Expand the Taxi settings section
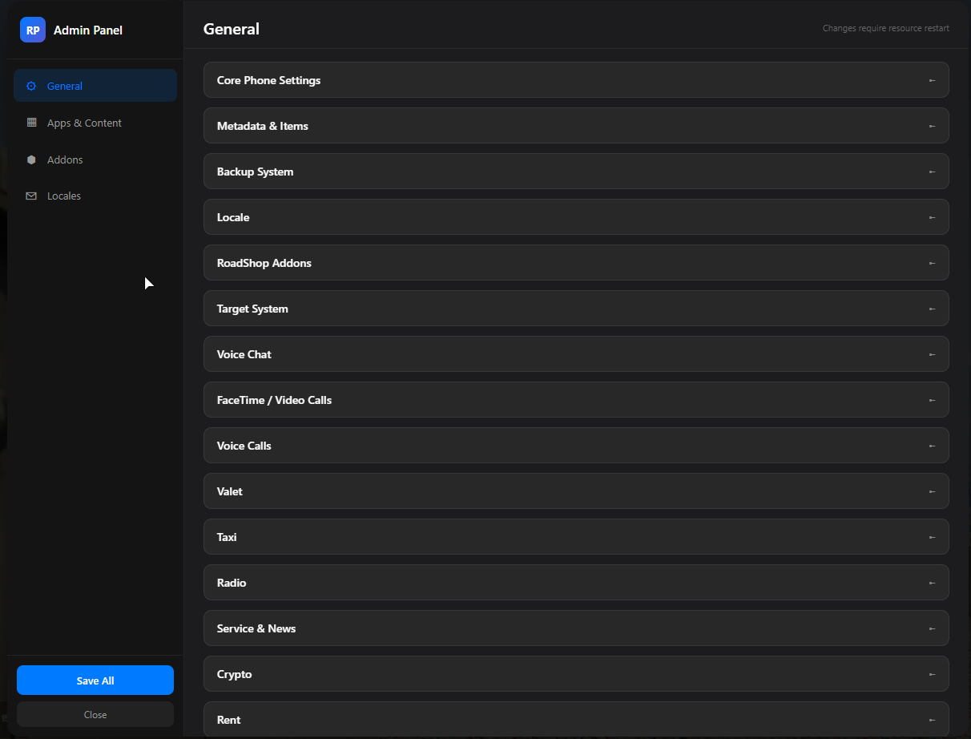971x739 pixels. tap(576, 537)
